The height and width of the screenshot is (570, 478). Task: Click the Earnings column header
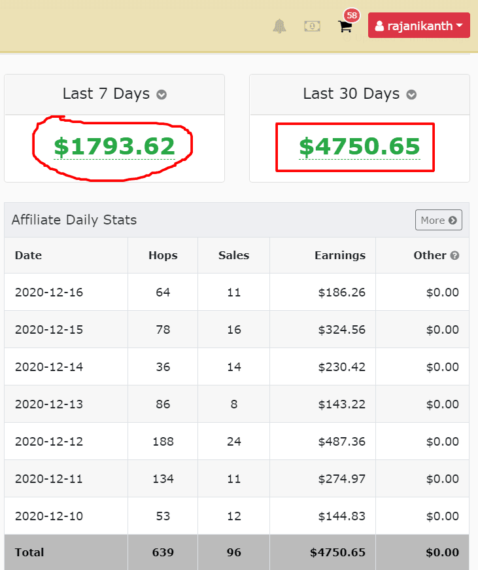coord(340,256)
